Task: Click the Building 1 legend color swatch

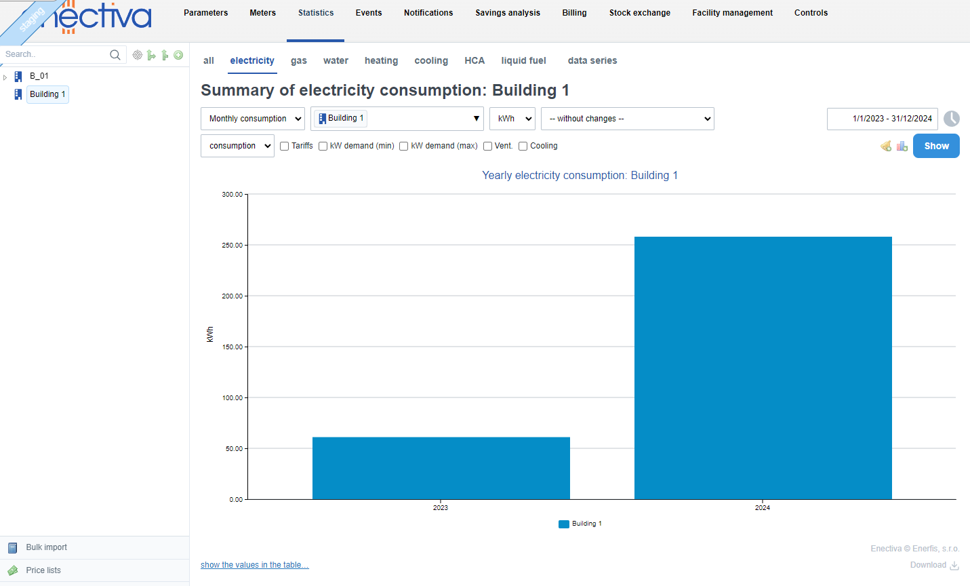Action: click(563, 524)
